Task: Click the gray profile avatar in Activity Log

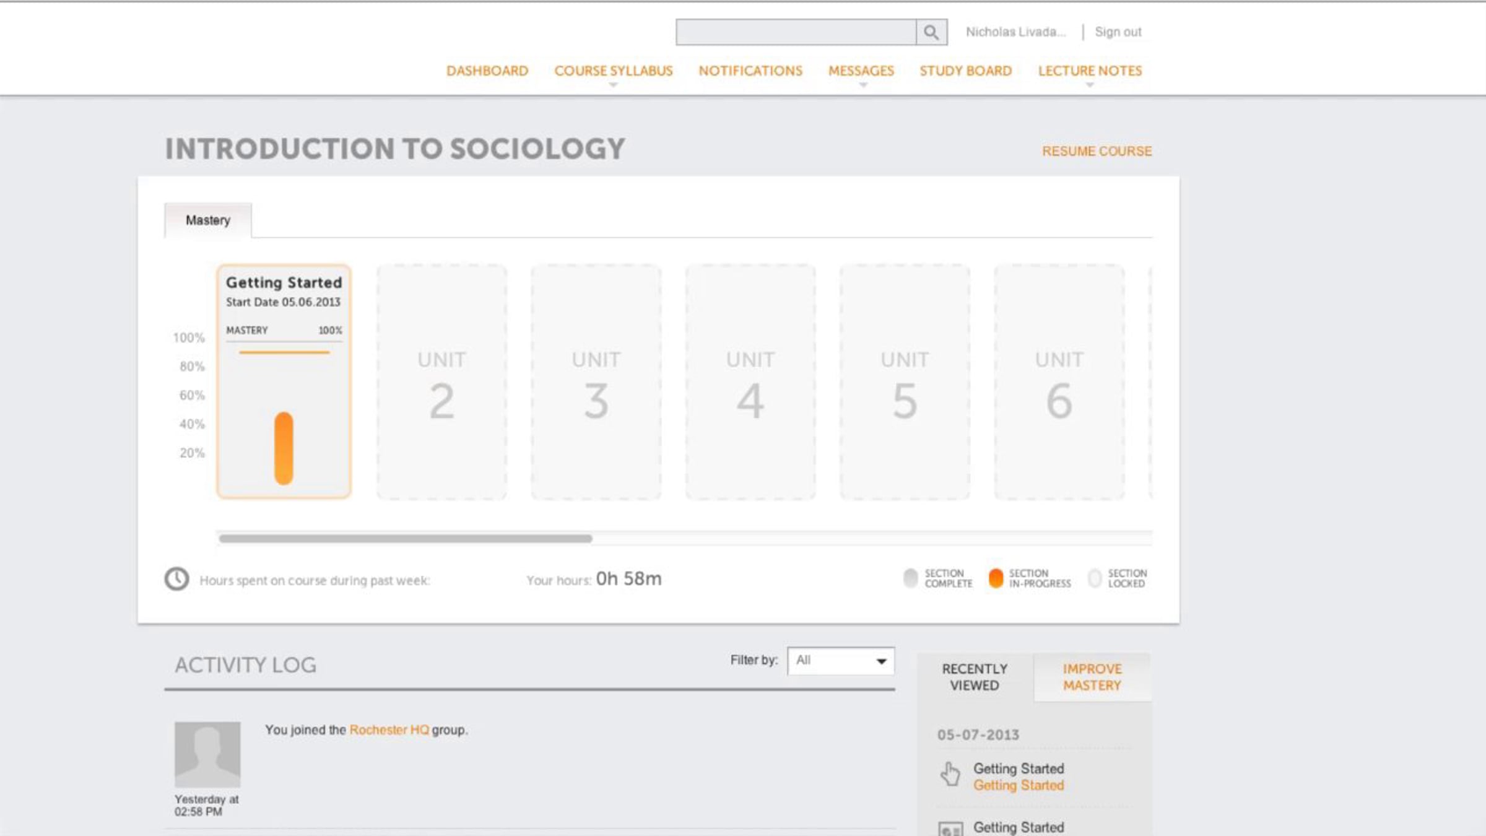Action: [207, 754]
